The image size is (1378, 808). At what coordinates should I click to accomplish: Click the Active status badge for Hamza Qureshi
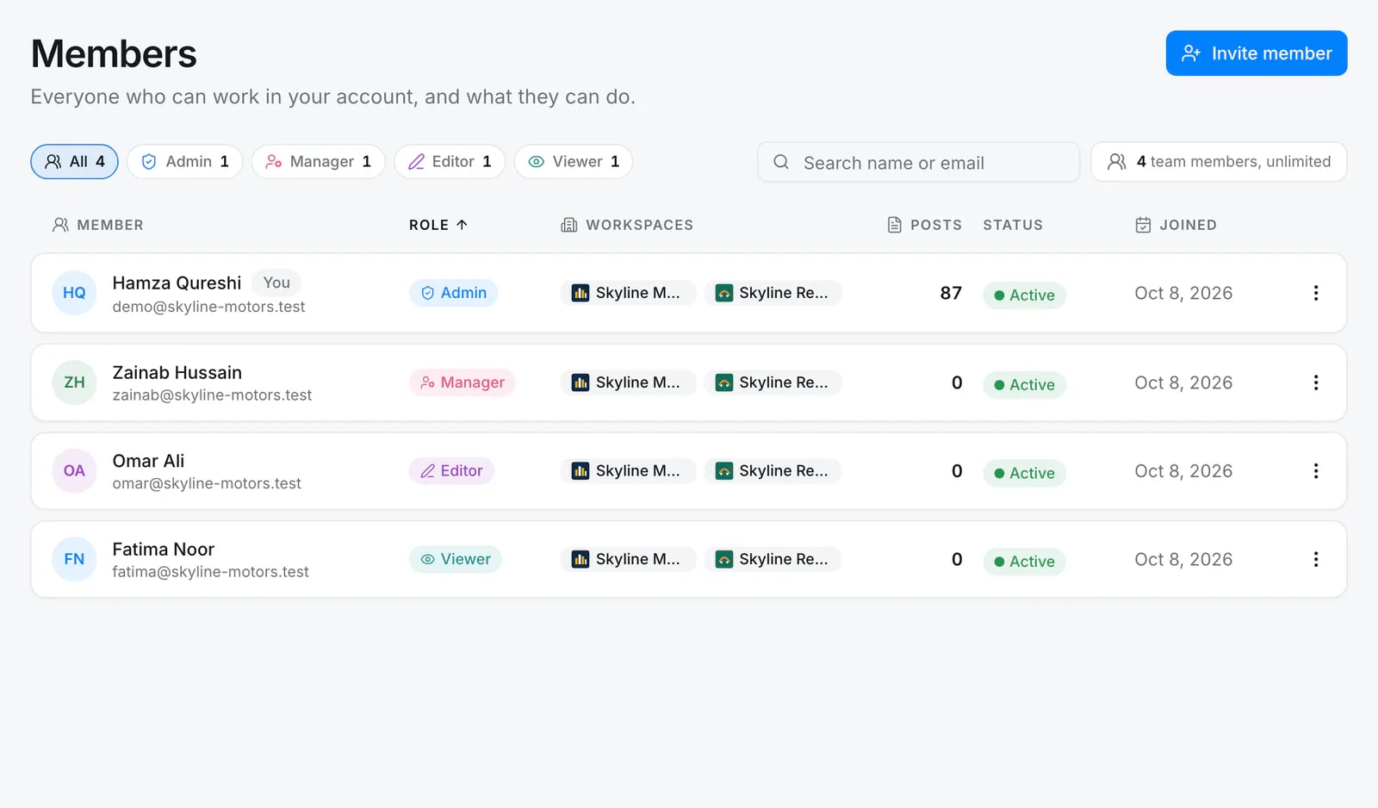(x=1024, y=295)
